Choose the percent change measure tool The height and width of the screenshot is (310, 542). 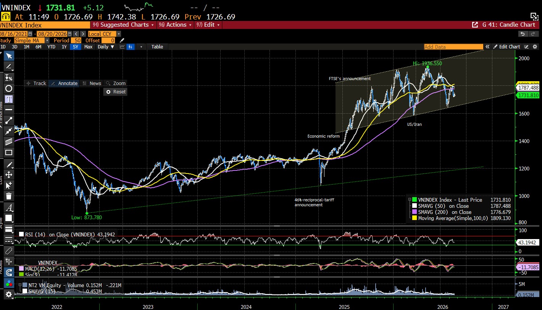(8, 77)
